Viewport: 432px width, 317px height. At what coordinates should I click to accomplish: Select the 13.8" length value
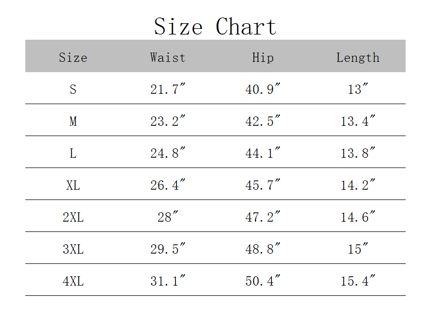358,153
